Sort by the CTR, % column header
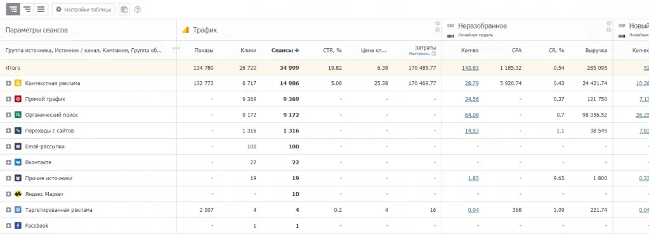649x234 pixels. (x=332, y=51)
